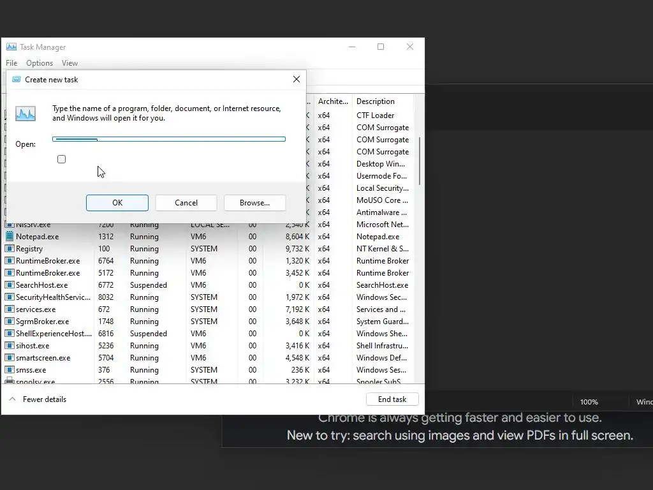Click the End task button
The width and height of the screenshot is (653, 490).
[x=392, y=399]
